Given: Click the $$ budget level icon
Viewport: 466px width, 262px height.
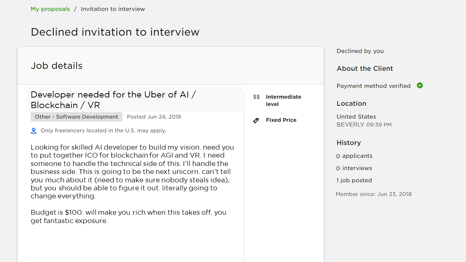Looking at the screenshot, I should (x=256, y=97).
